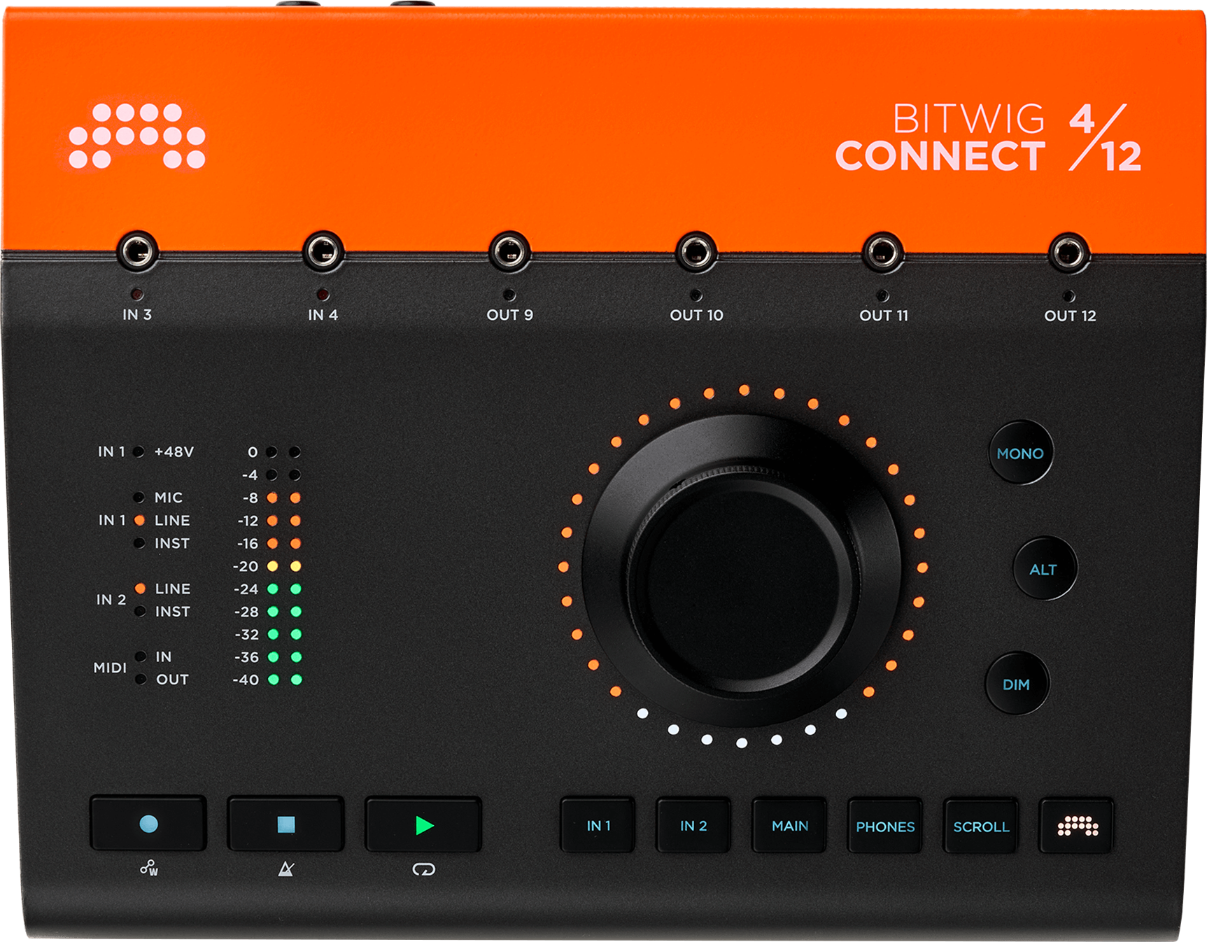Click the OUT 10 jack socket
Image resolution: width=1207 pixels, height=942 pixels.
[696, 252]
